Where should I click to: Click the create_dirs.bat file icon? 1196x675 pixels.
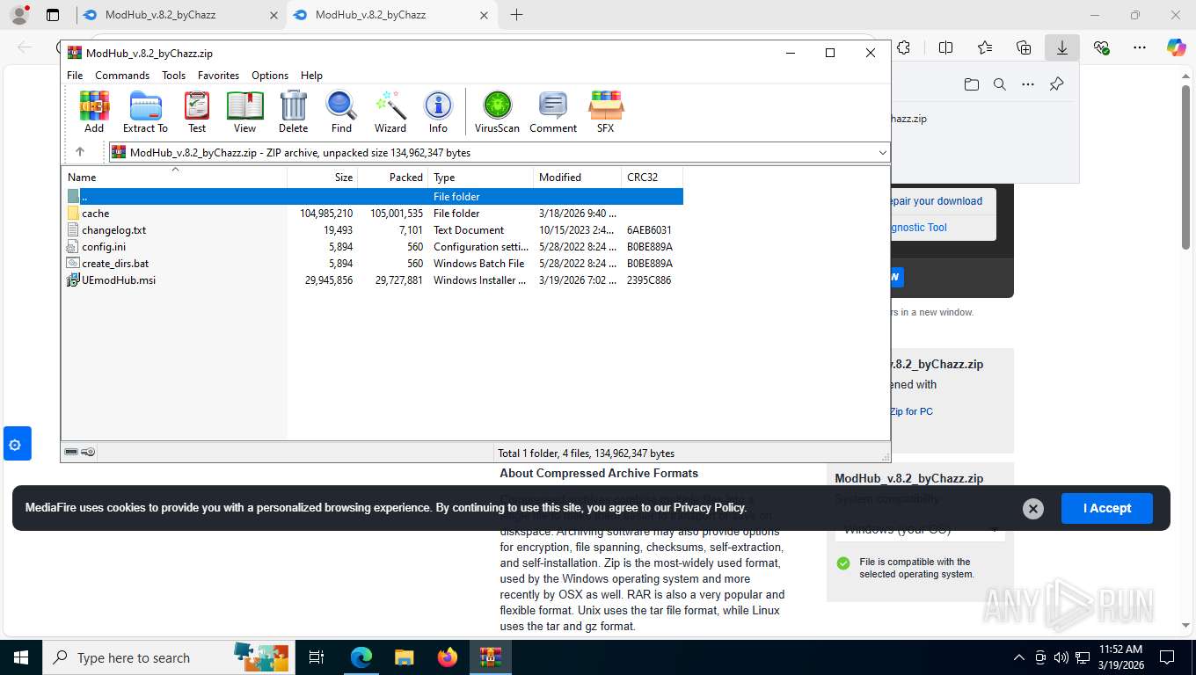tap(74, 264)
